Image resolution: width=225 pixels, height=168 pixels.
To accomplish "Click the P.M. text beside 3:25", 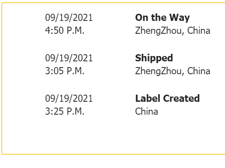I will pyautogui.click(x=76, y=111).
